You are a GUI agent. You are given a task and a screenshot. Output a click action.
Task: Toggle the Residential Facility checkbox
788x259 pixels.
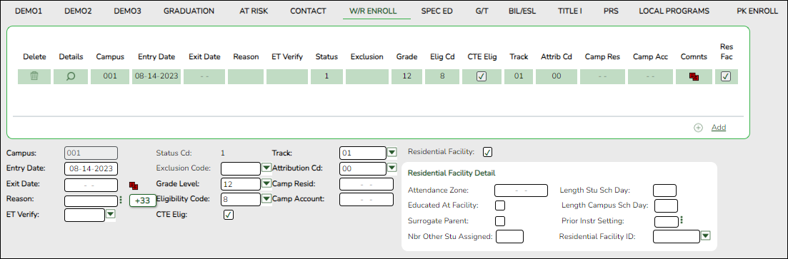pyautogui.click(x=487, y=151)
